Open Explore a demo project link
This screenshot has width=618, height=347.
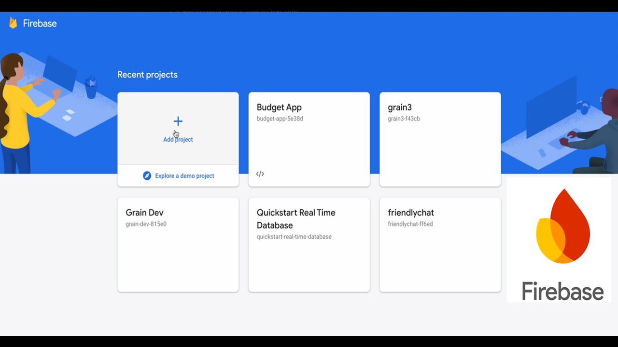click(x=184, y=176)
